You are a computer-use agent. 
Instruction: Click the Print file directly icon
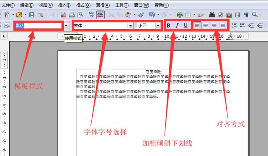(x=72, y=15)
